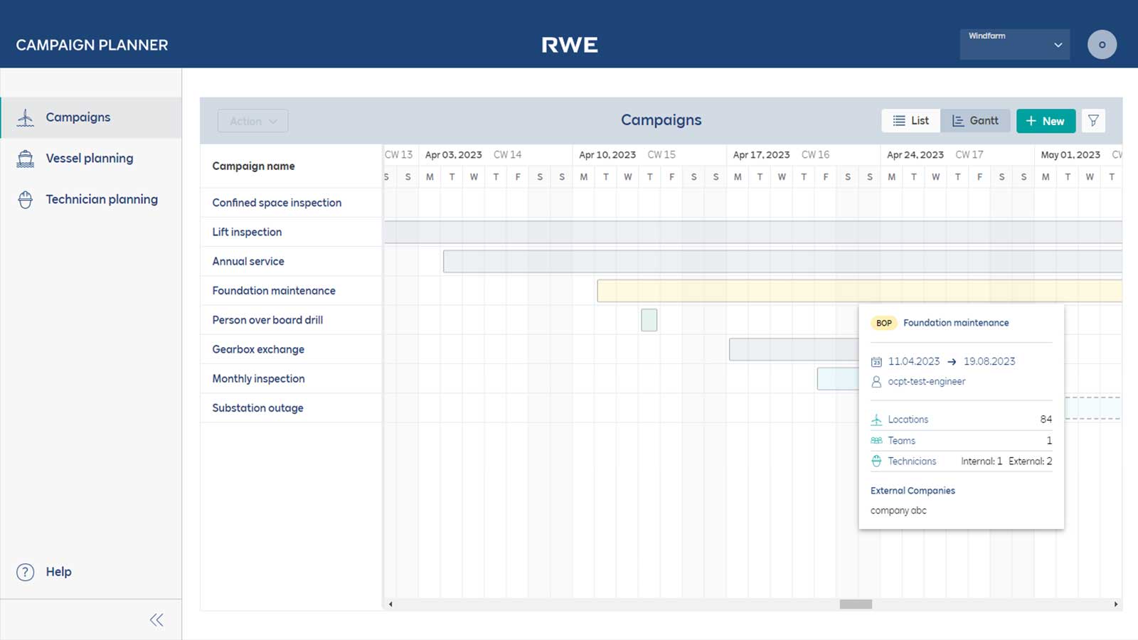This screenshot has width=1138, height=640.
Task: Click the user avatar in the top bar
Action: 1102,44
